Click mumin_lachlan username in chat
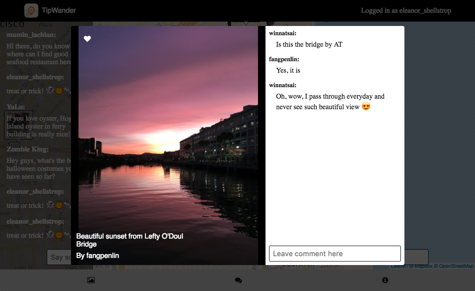 pyautogui.click(x=31, y=35)
